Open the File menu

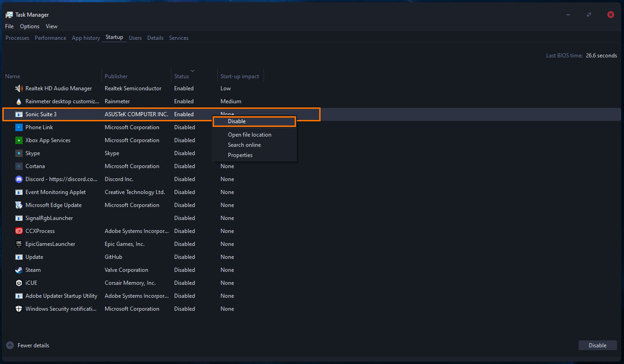pyautogui.click(x=9, y=26)
